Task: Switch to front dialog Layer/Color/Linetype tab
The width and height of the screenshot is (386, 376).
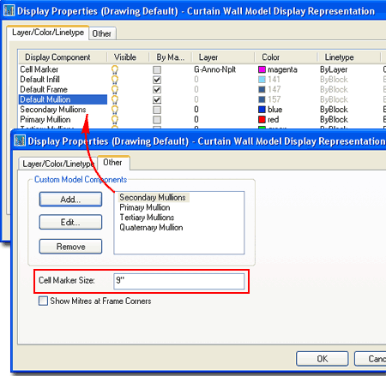Action: click(58, 164)
